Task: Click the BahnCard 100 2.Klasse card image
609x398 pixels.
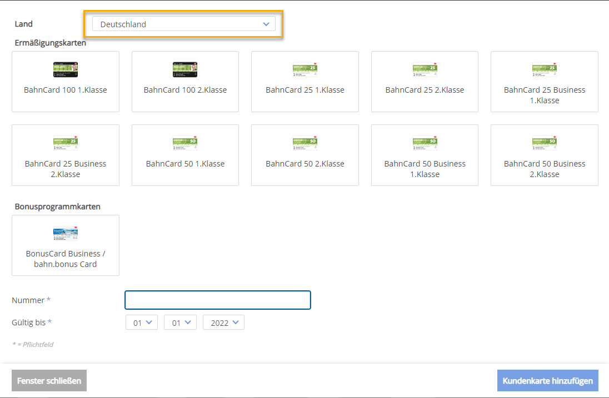Action: [x=185, y=69]
